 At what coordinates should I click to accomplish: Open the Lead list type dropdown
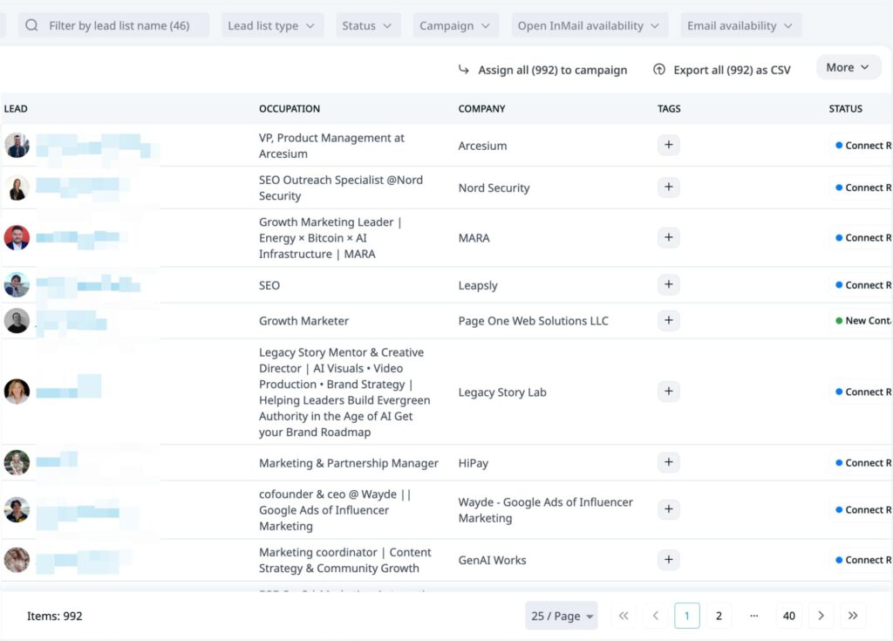pos(271,26)
